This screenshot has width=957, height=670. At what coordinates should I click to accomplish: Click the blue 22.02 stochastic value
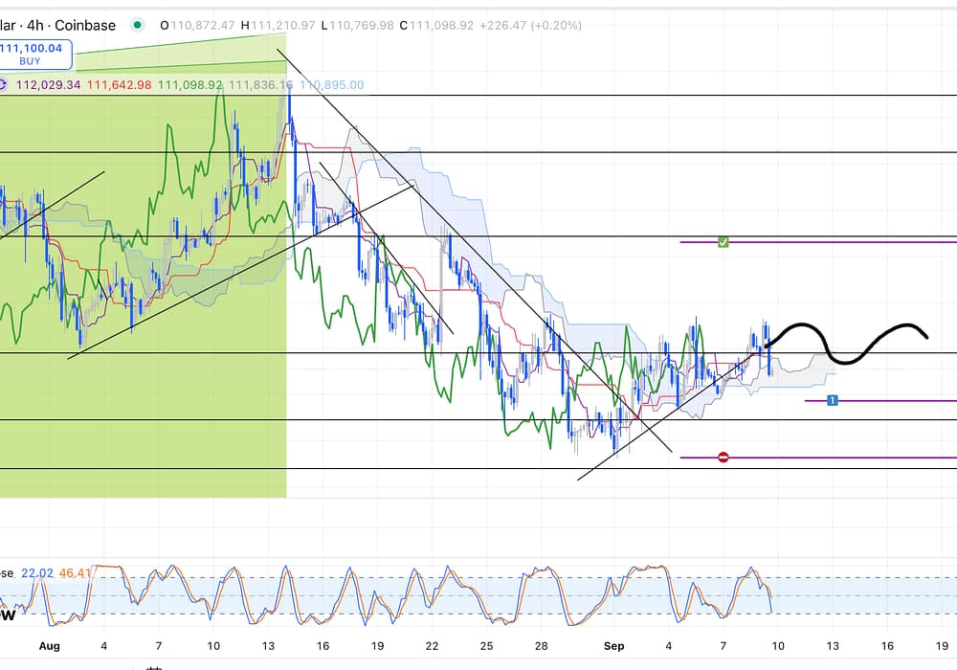36,572
